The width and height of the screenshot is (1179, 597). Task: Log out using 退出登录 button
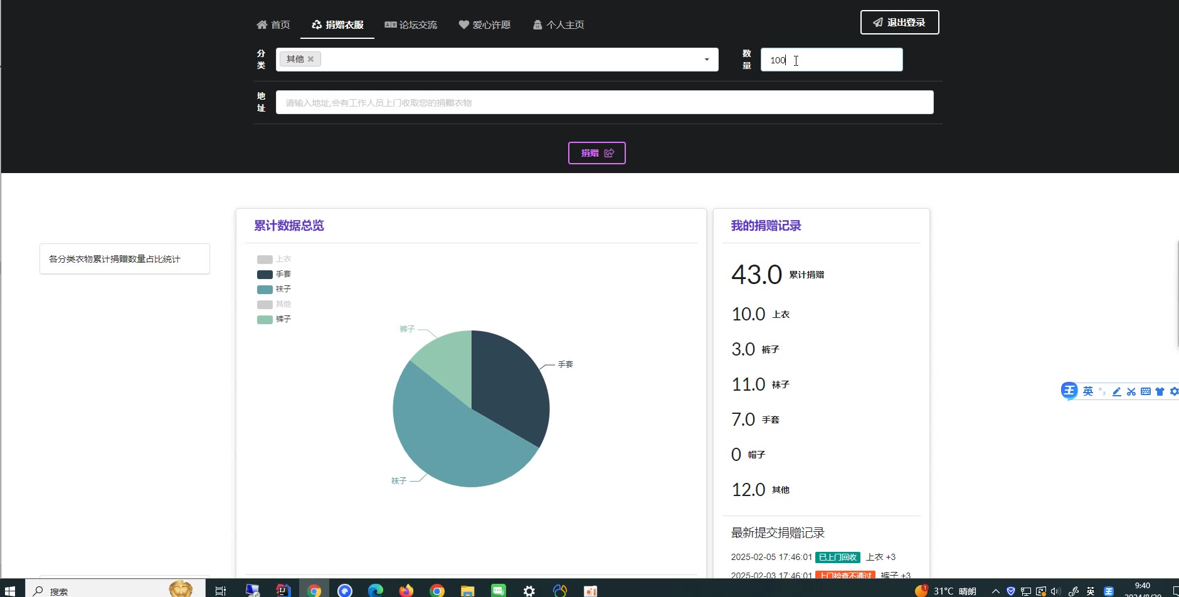(899, 23)
